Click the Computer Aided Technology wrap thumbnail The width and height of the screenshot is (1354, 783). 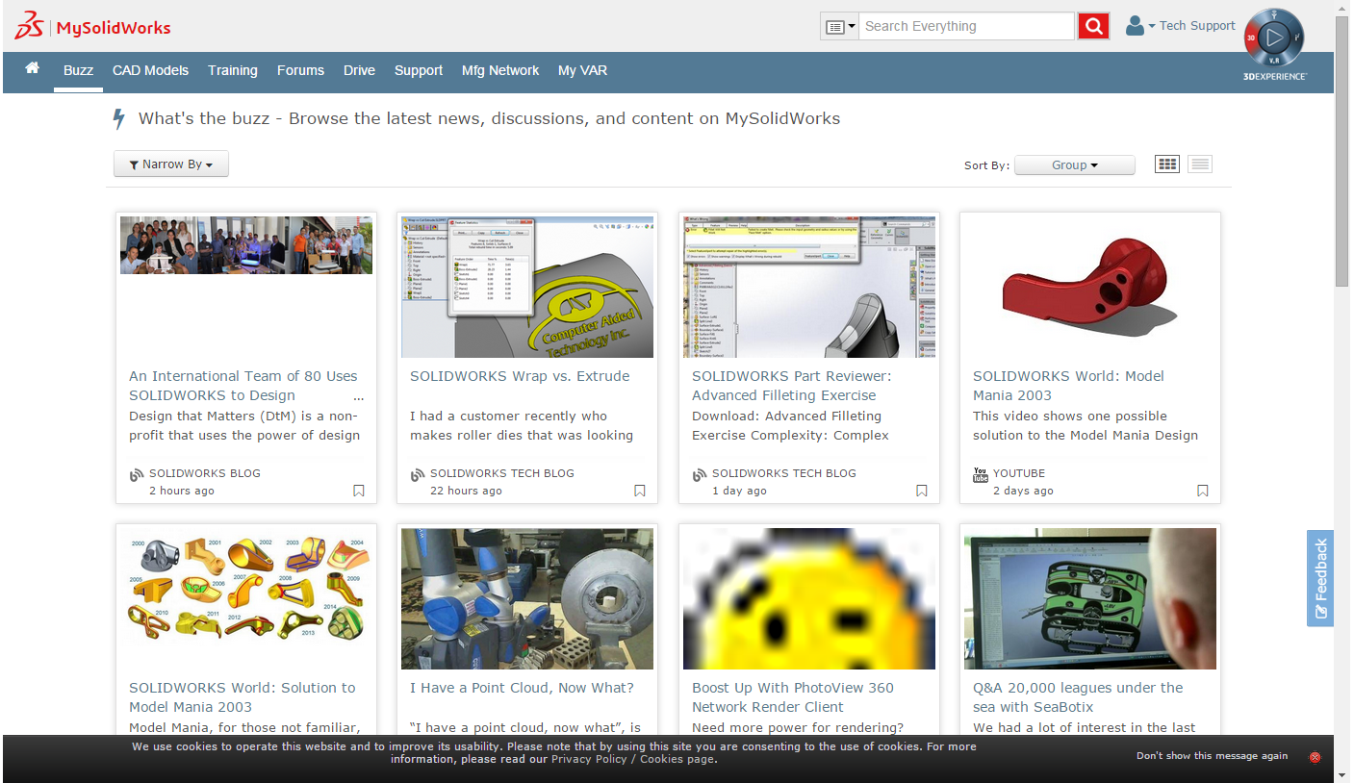pos(527,287)
